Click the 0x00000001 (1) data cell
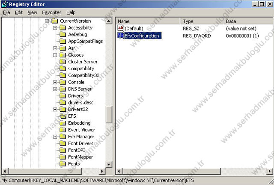This screenshot has width=274, height=185. click(242, 36)
